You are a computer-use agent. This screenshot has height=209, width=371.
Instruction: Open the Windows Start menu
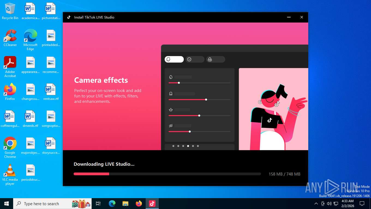[7, 204]
